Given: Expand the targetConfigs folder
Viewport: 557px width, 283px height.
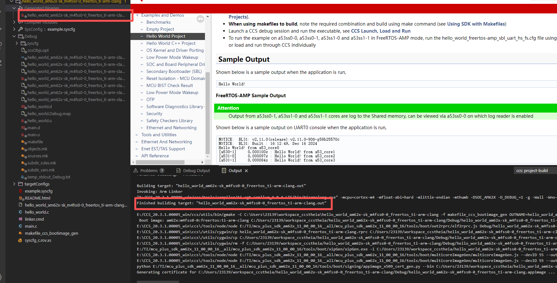Looking at the screenshot, I should 14,184.
